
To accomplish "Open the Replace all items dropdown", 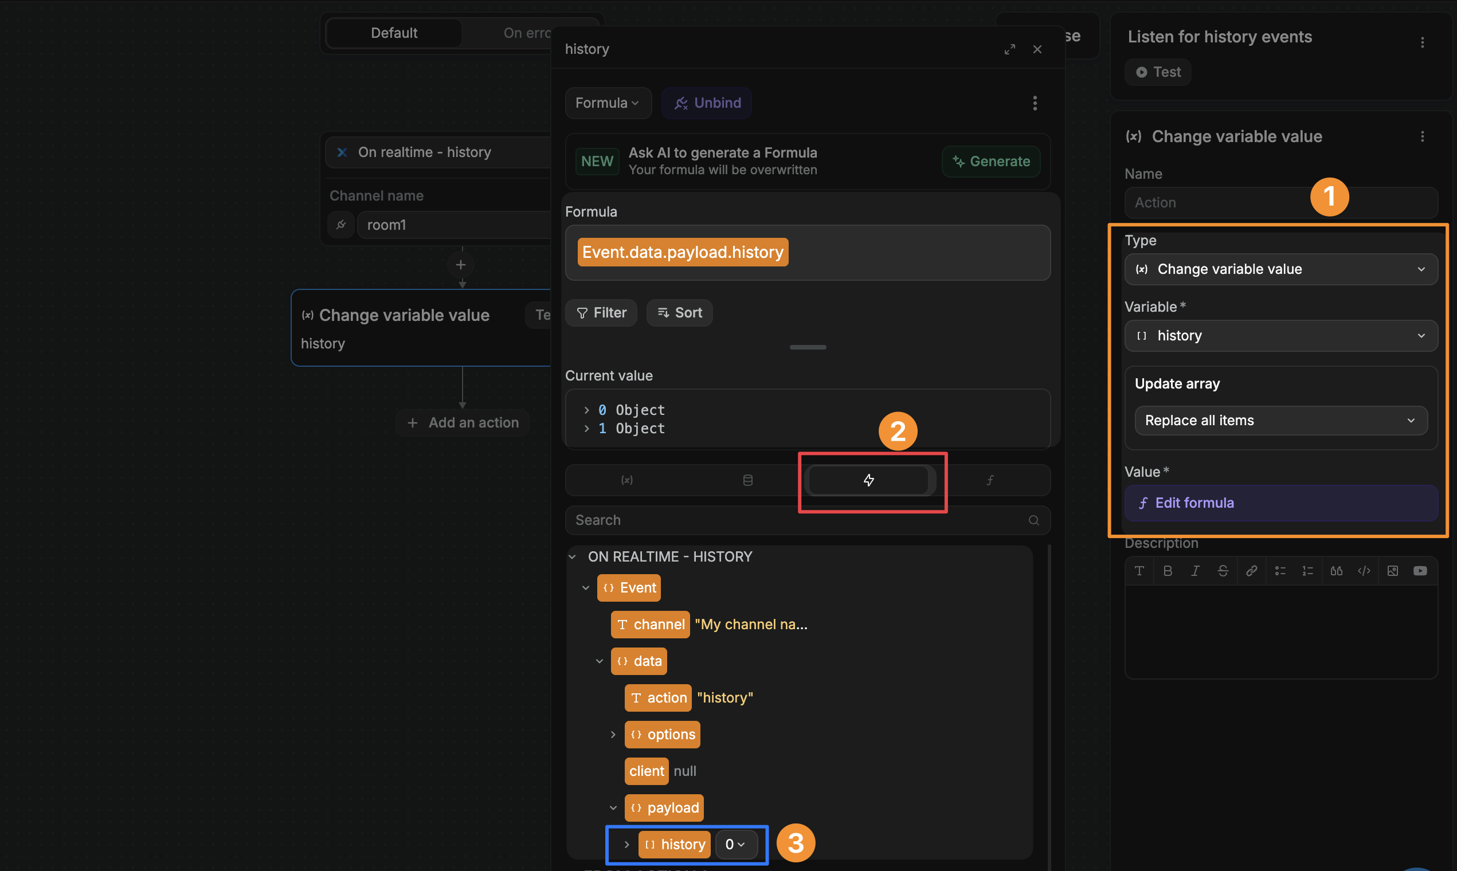I will tap(1280, 421).
